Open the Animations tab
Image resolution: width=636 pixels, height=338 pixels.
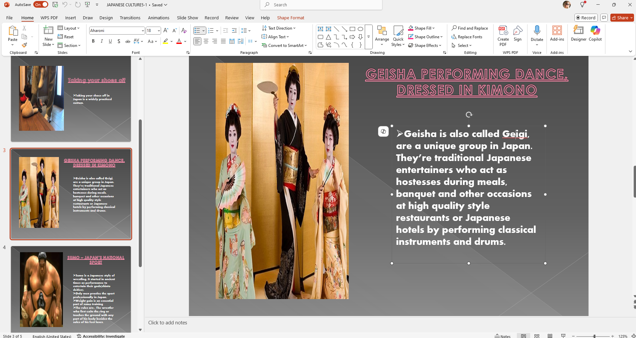[x=159, y=18]
